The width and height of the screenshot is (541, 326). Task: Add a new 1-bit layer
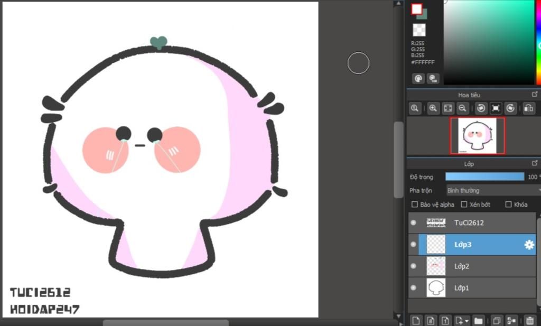[x=445, y=321]
